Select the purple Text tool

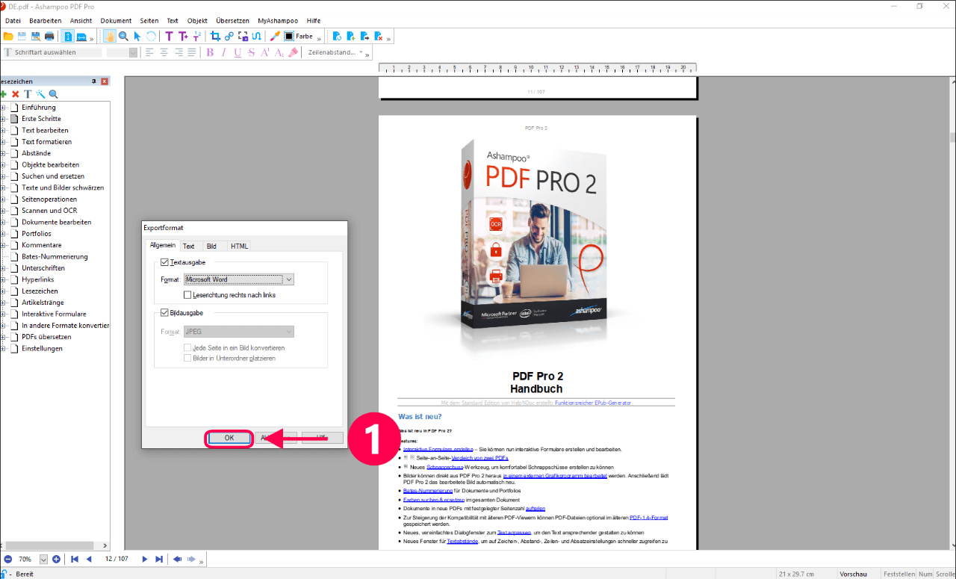(x=169, y=36)
